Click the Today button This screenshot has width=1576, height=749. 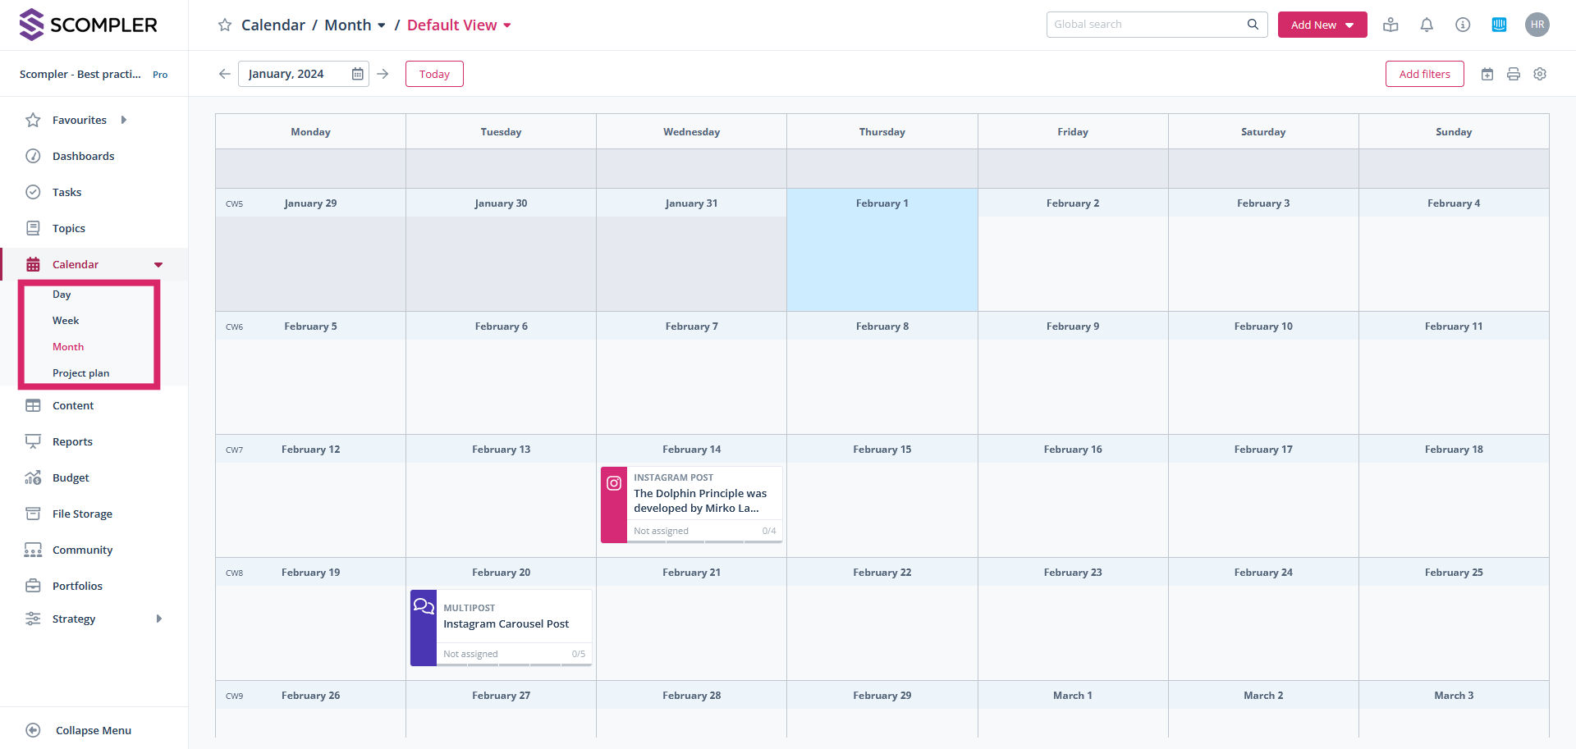tap(434, 74)
